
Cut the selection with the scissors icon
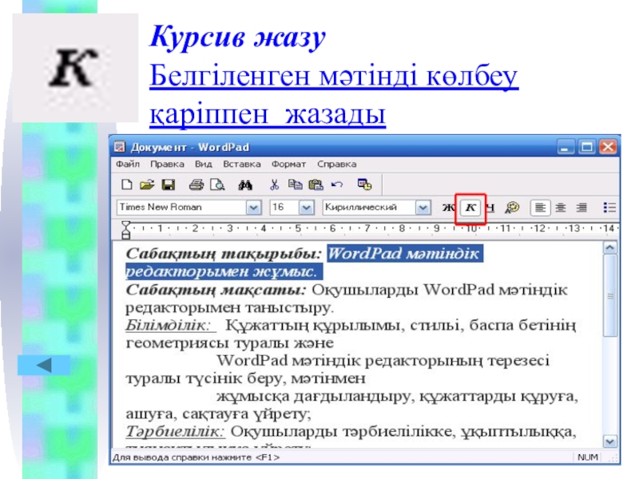point(274,184)
